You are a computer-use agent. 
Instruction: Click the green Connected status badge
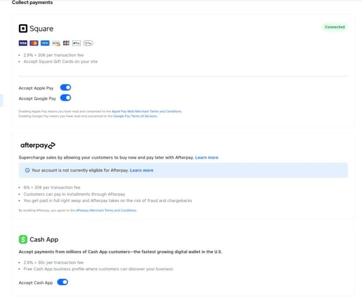coord(335,27)
